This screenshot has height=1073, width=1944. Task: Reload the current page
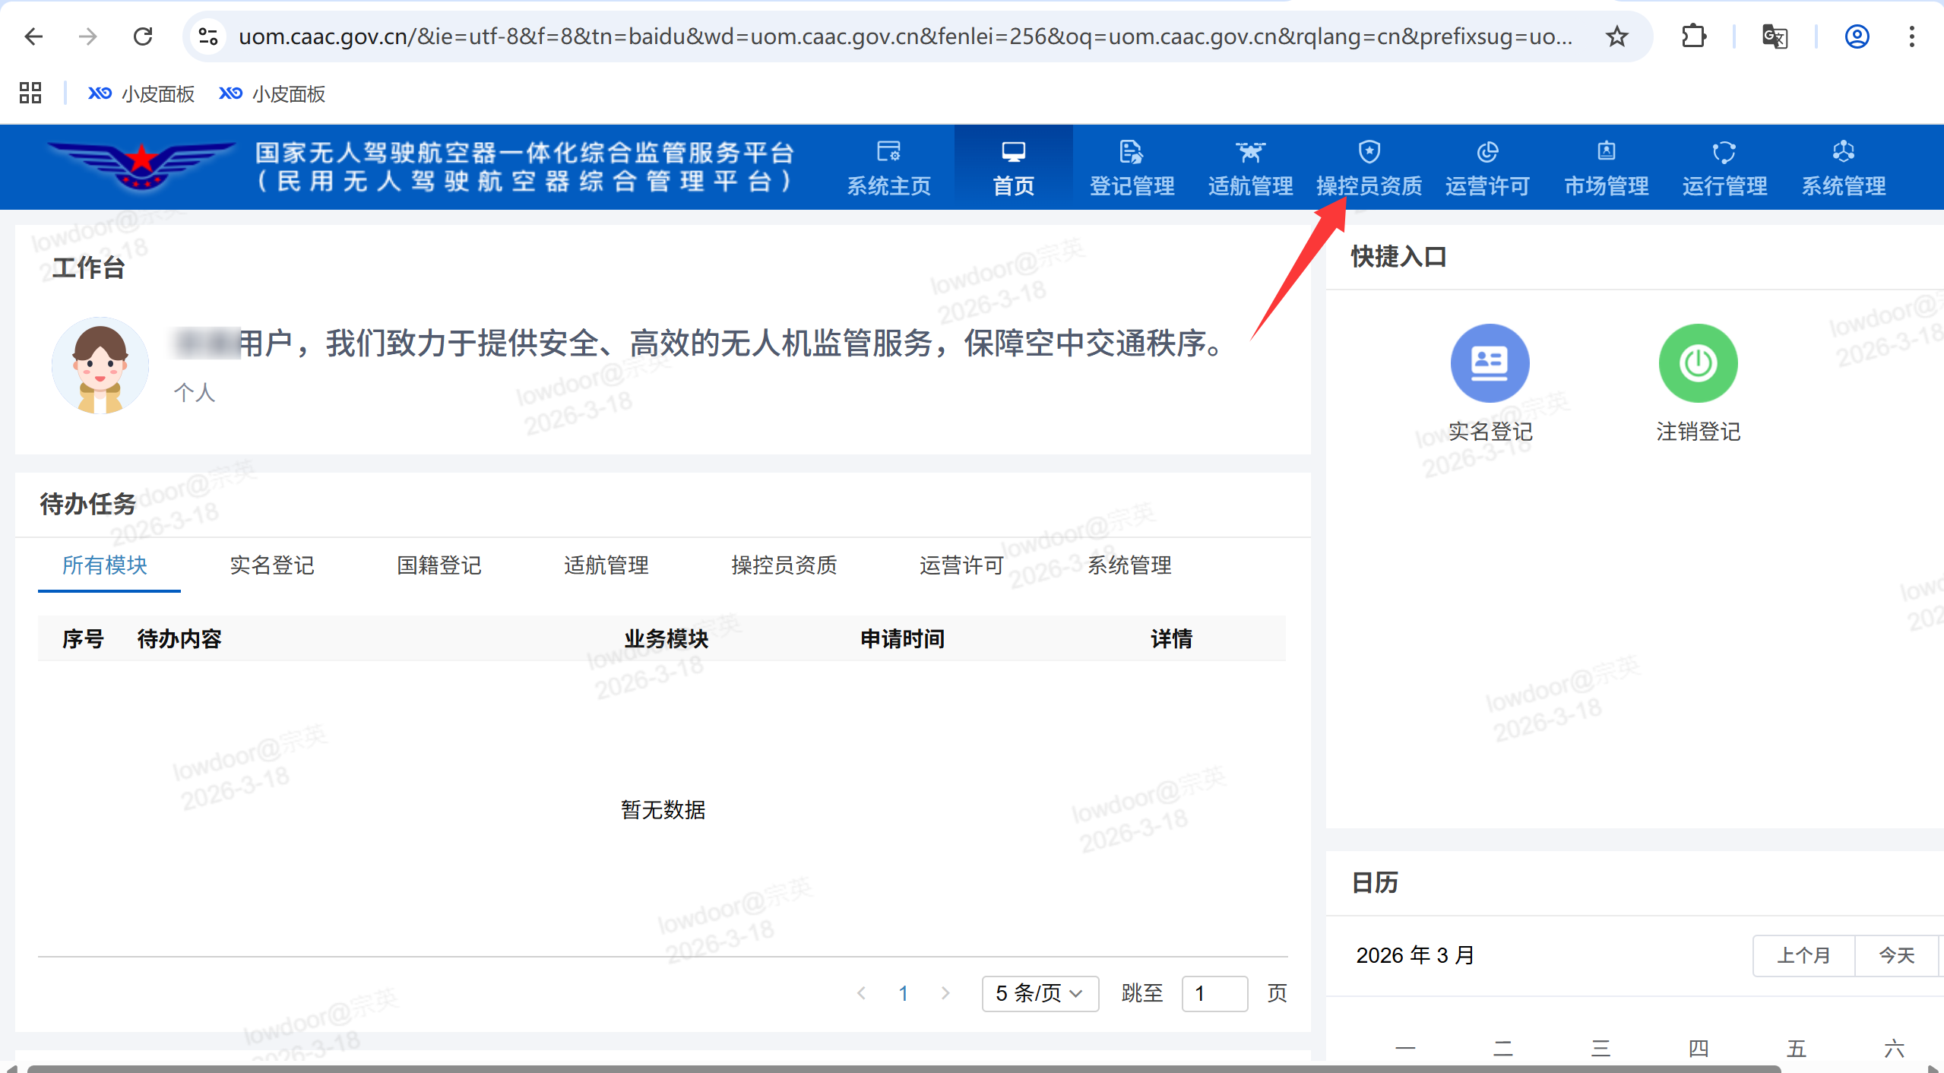click(x=143, y=36)
